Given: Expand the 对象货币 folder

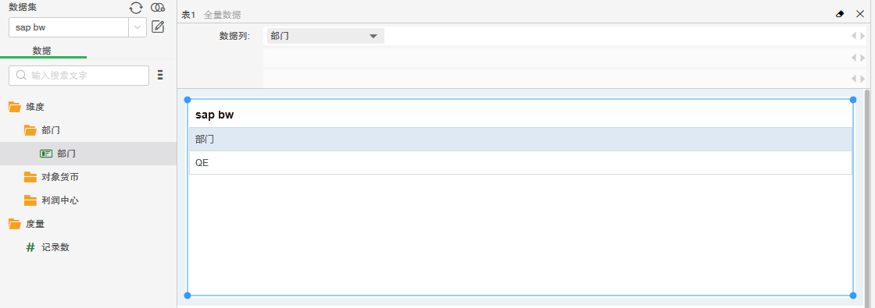Looking at the screenshot, I should [30, 177].
